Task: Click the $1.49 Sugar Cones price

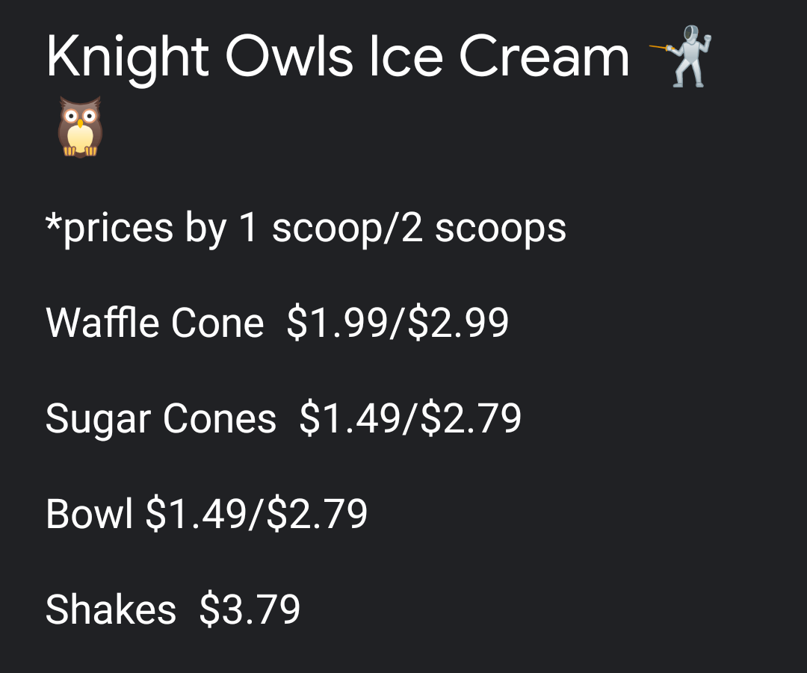Action: coord(350,418)
